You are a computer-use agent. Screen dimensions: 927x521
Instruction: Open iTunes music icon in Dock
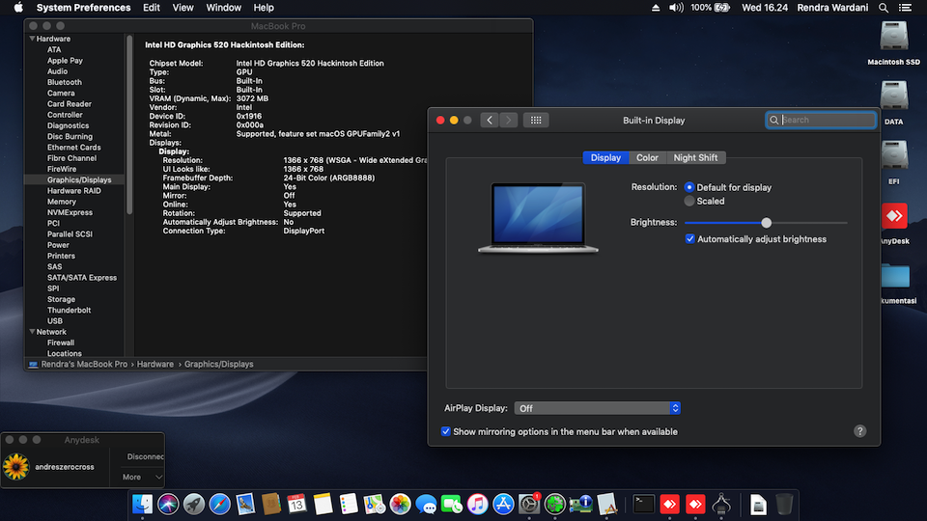(478, 504)
